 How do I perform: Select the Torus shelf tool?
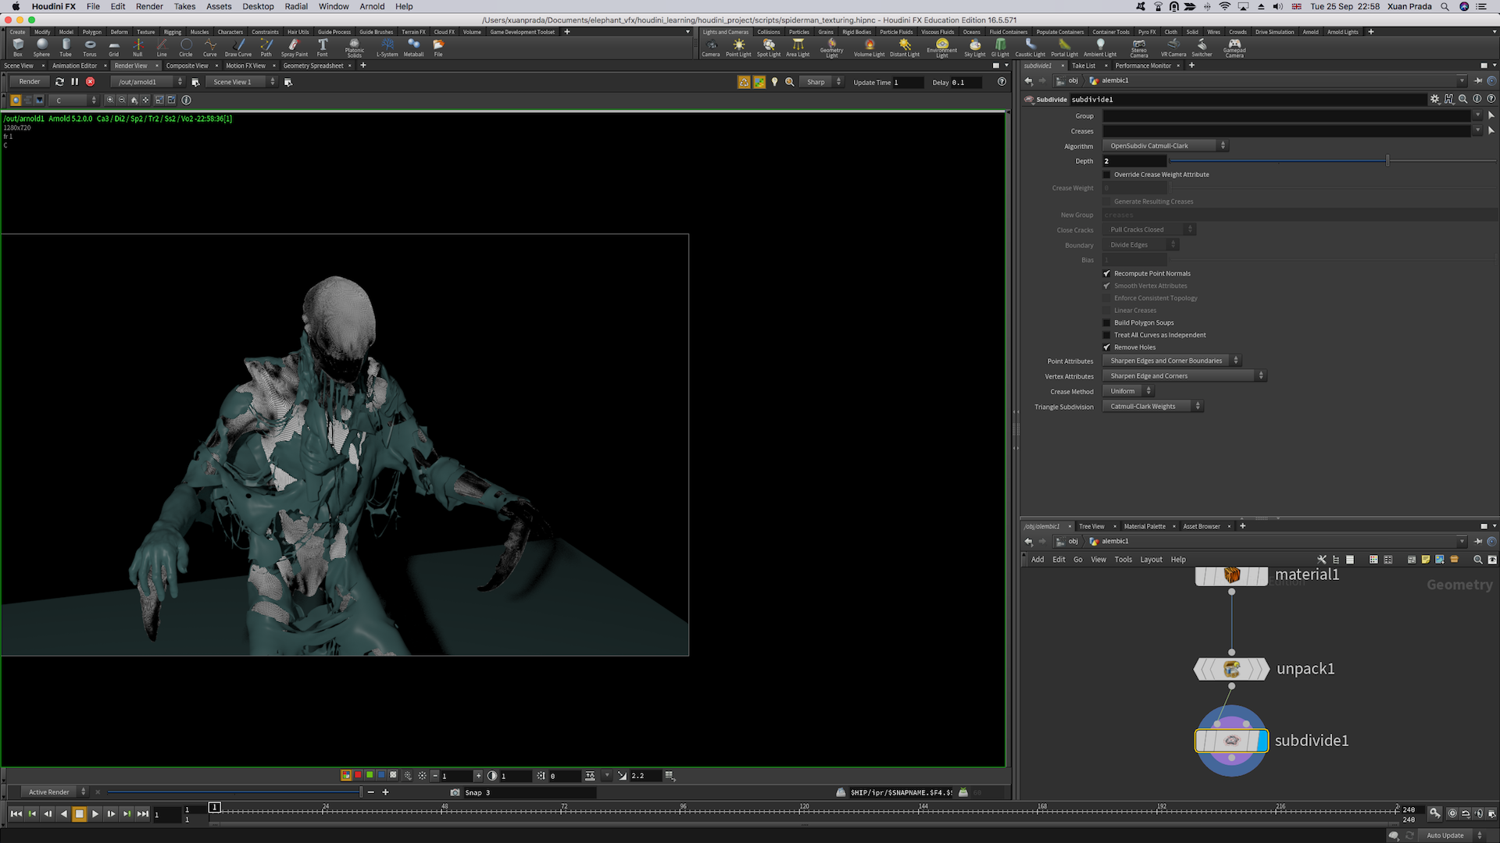click(90, 48)
